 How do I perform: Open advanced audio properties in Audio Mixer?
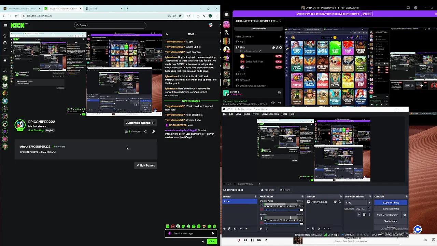tap(261, 229)
